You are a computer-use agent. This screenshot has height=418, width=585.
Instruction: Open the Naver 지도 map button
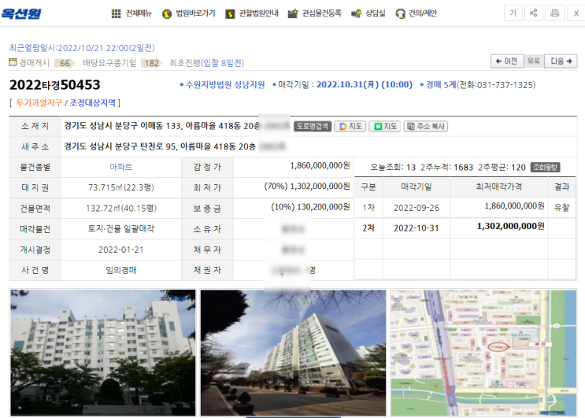(385, 127)
